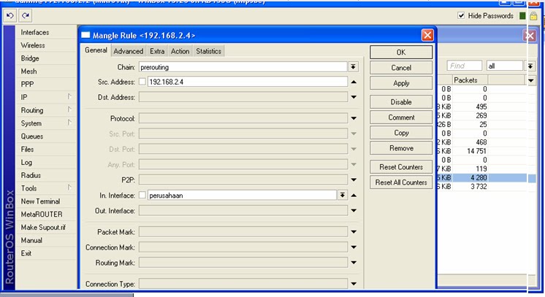545x297 pixels.
Task: Open the Tools submenu in sidebar
Action: pos(46,188)
